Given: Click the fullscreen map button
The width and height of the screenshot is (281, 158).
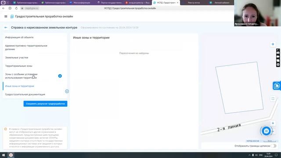Looking at the screenshot, I should point(273,99).
